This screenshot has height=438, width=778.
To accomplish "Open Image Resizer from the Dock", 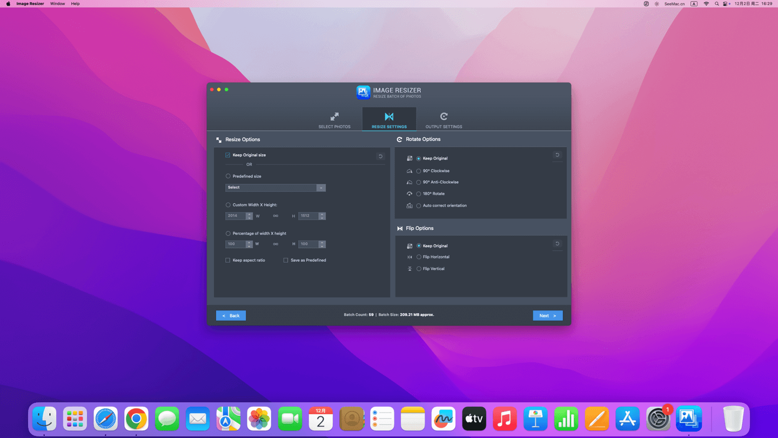I will click(689, 419).
